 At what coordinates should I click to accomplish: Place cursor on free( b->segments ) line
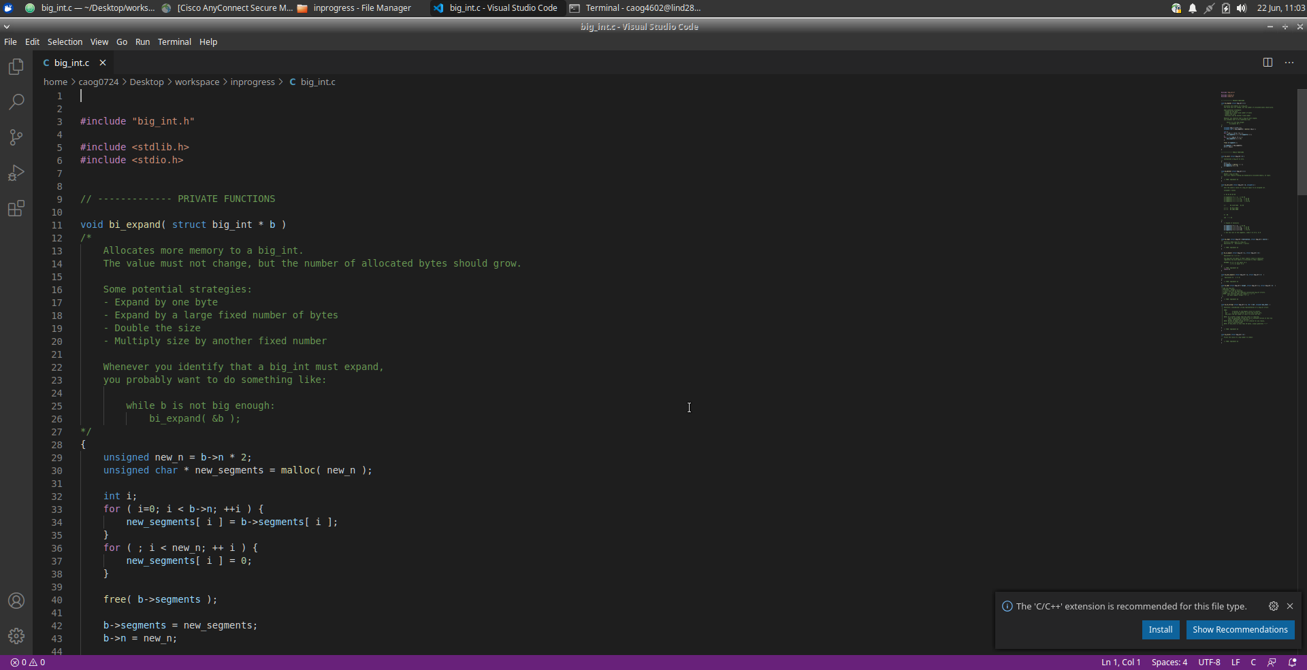[x=160, y=600]
